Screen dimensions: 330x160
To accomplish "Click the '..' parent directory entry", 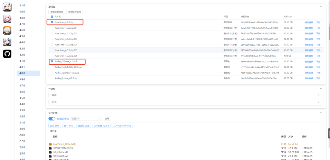I will pyautogui.click(x=53, y=140).
